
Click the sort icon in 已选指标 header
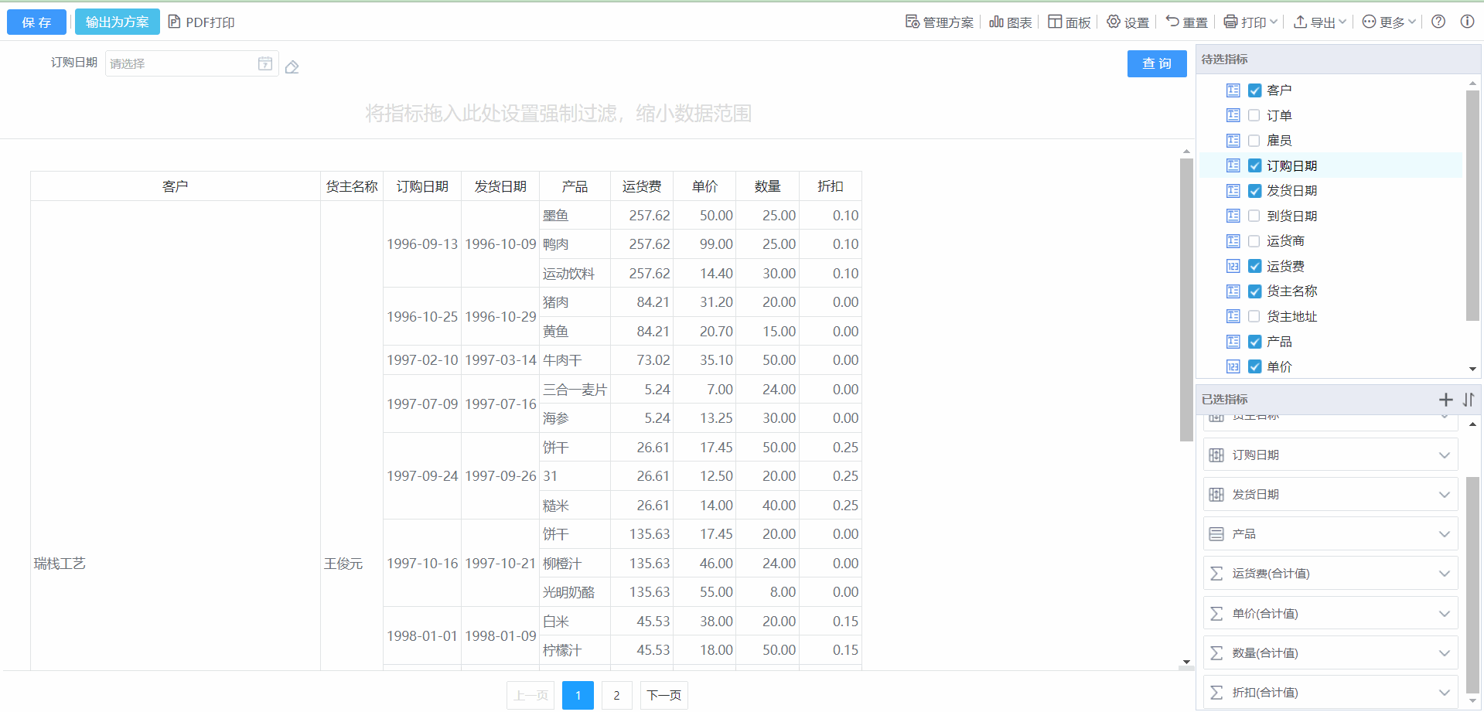1469,400
